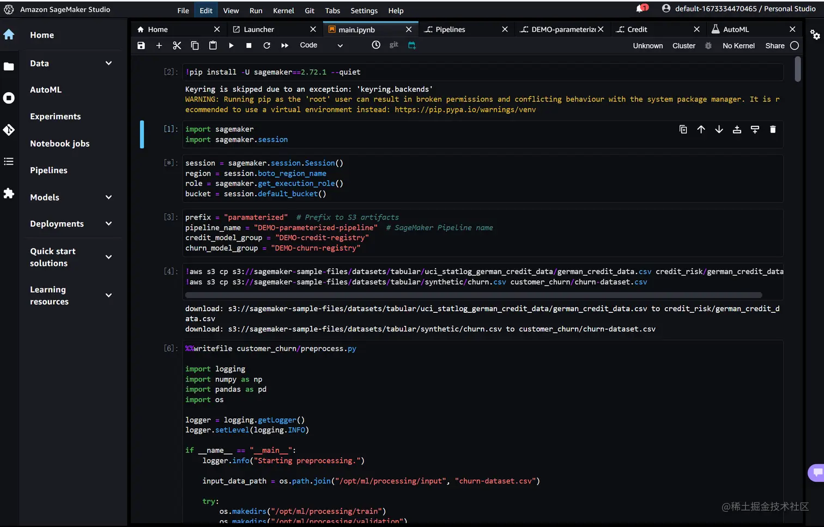Run the selected cell with play icon

[231, 46]
